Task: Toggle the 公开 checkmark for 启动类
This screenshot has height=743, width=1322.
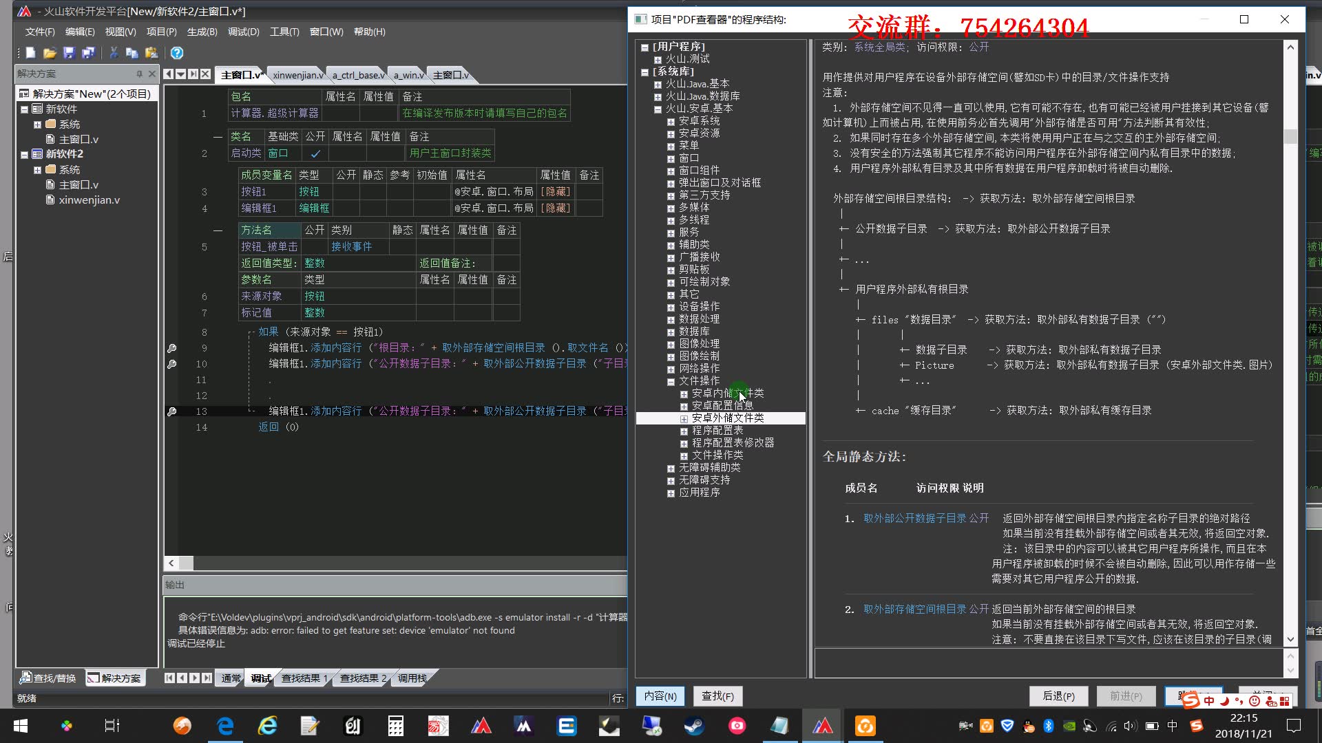Action: pos(315,153)
